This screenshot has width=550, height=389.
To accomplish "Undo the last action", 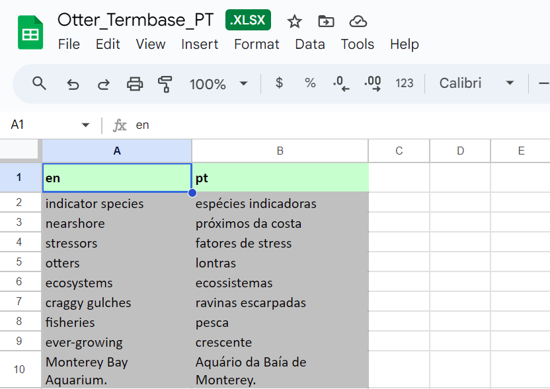I will tap(73, 84).
